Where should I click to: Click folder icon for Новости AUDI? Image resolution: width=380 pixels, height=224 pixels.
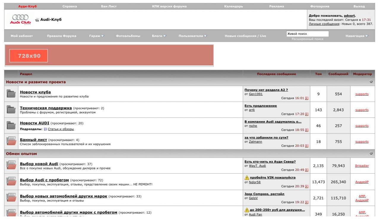(x=11, y=126)
